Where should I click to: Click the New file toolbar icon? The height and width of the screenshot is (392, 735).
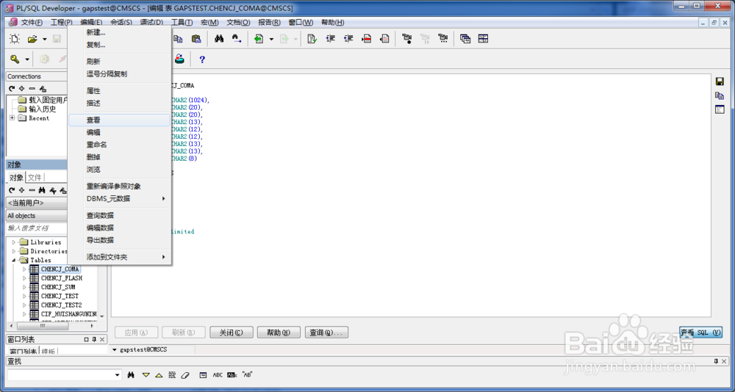(x=15, y=40)
